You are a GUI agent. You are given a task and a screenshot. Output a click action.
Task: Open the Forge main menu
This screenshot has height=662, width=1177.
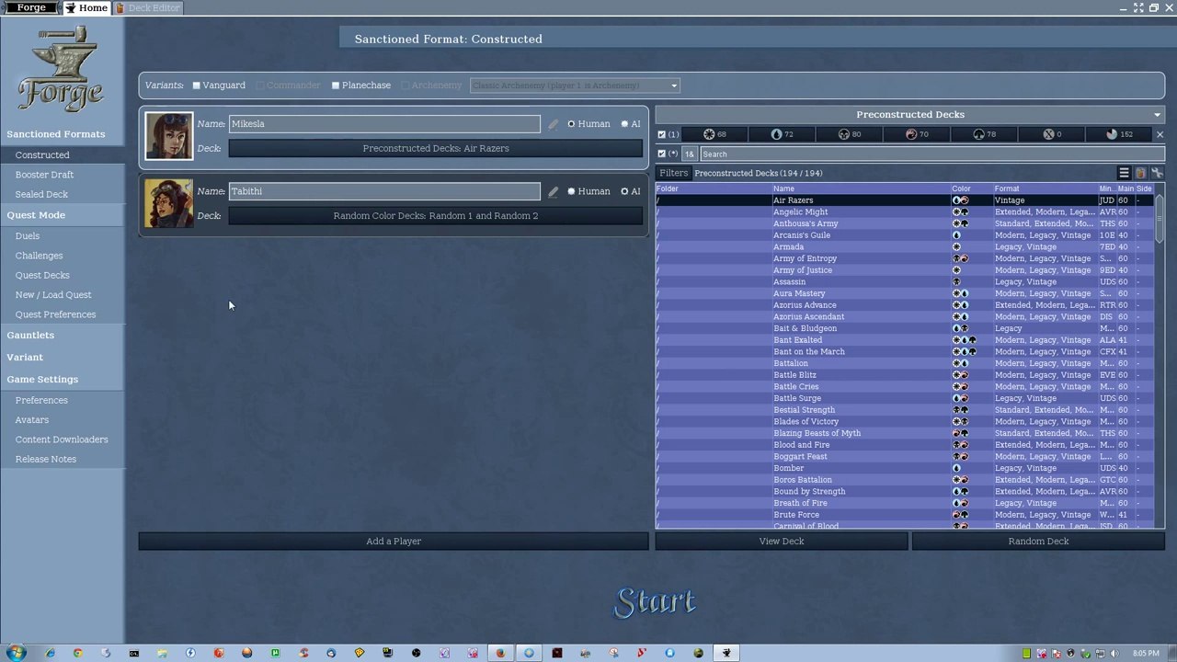click(31, 7)
